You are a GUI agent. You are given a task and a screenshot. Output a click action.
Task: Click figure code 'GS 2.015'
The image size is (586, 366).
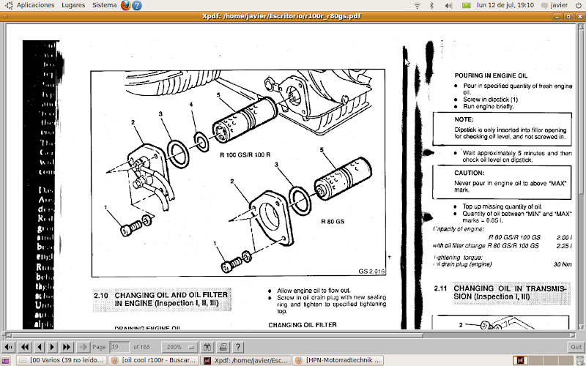click(371, 272)
